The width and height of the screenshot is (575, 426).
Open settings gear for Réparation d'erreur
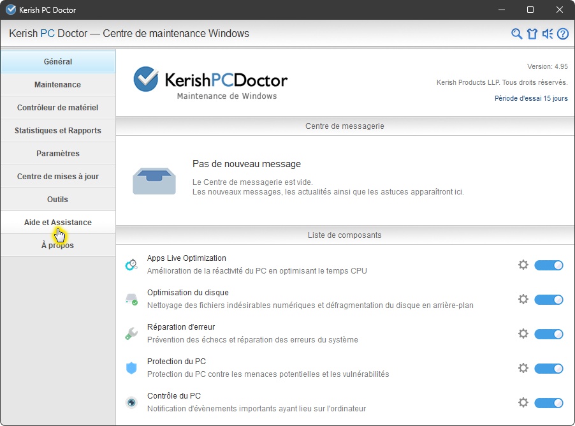tap(523, 334)
